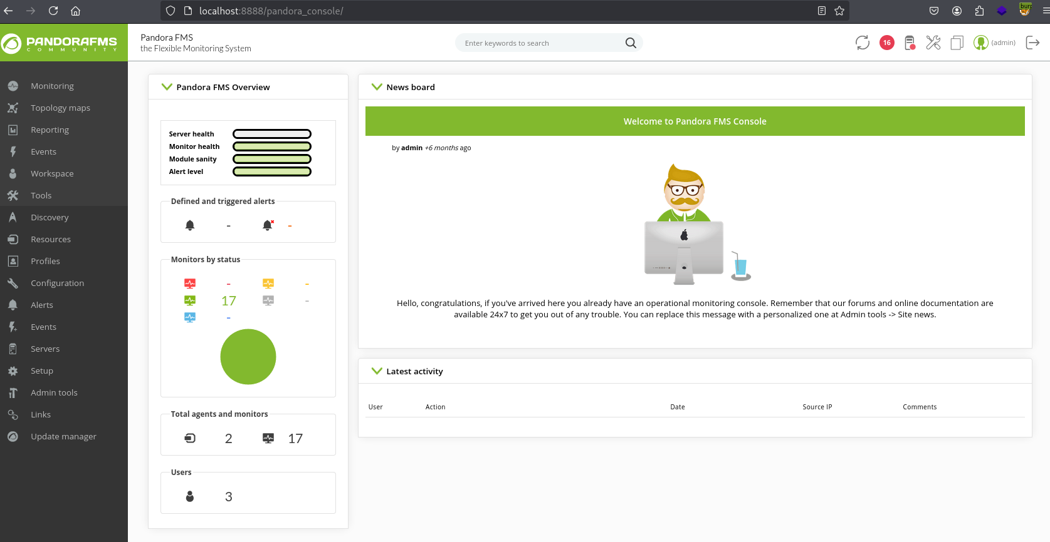Click the Setup gear icon in sidebar
The height and width of the screenshot is (542, 1050).
(13, 371)
